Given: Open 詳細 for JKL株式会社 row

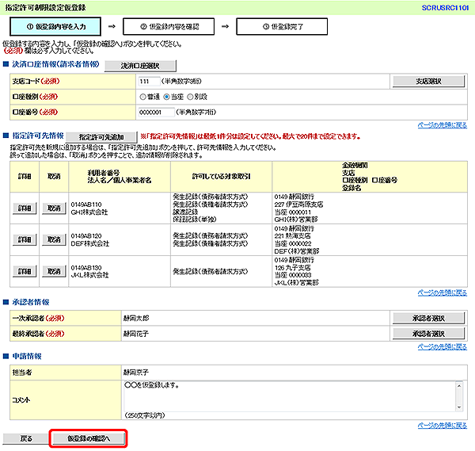Looking at the screenshot, I should coord(25,271).
